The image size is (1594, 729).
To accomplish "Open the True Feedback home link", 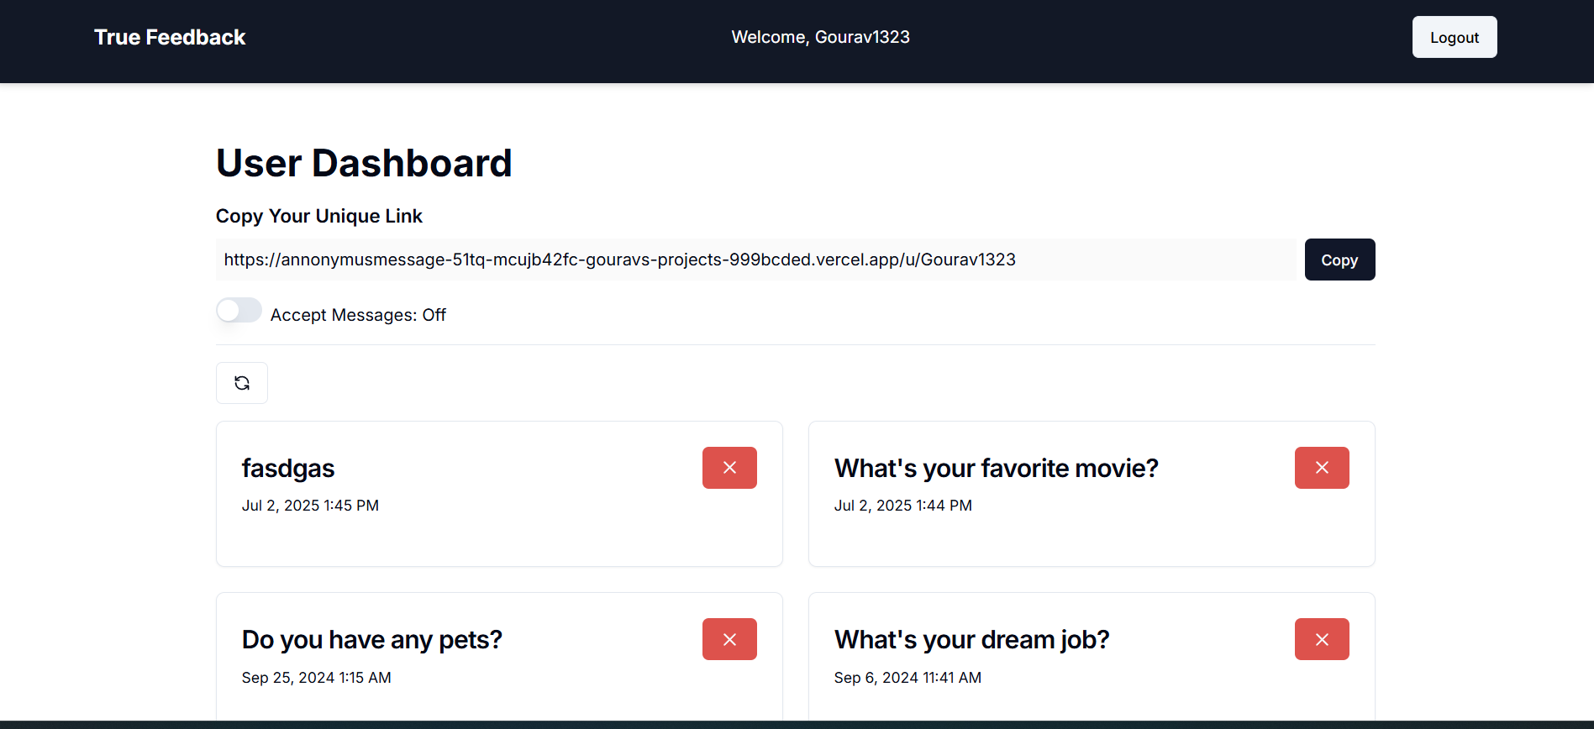I will (x=170, y=37).
